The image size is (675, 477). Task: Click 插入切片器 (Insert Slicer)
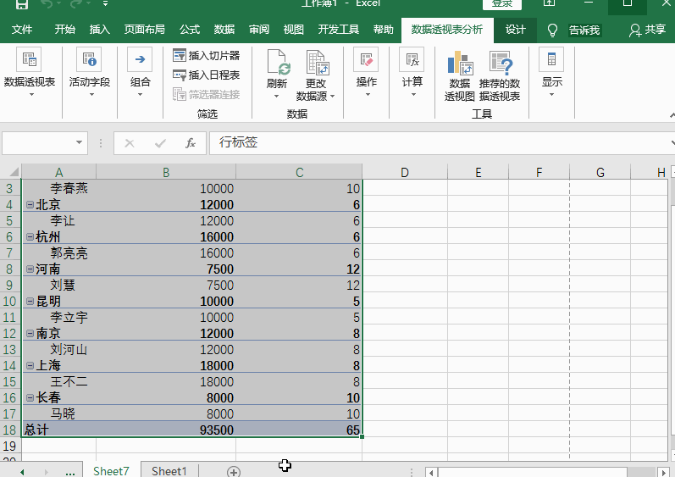(206, 55)
